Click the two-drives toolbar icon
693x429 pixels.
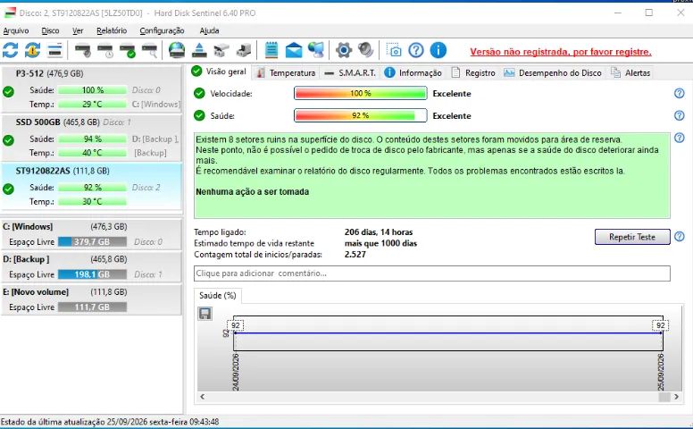pyautogui.click(x=221, y=50)
